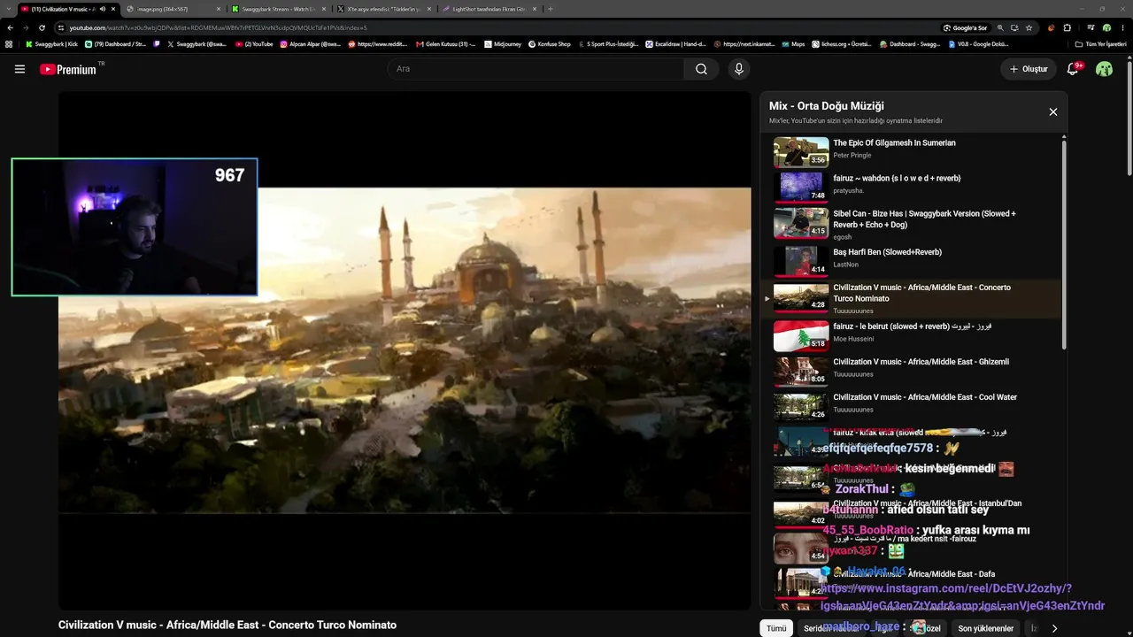This screenshot has width=1133, height=637.
Task: Select the Son yüklenenler filter chip
Action: point(985,628)
